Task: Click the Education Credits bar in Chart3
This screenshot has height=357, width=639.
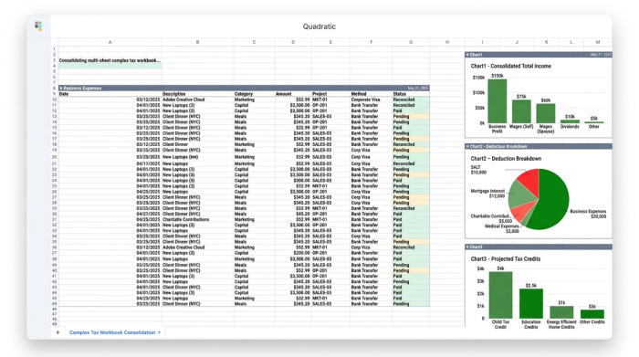Action: point(531,304)
